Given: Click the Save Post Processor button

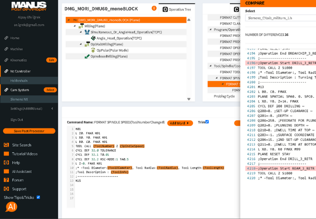Looking at the screenshot, I should pyautogui.click(x=29, y=131).
